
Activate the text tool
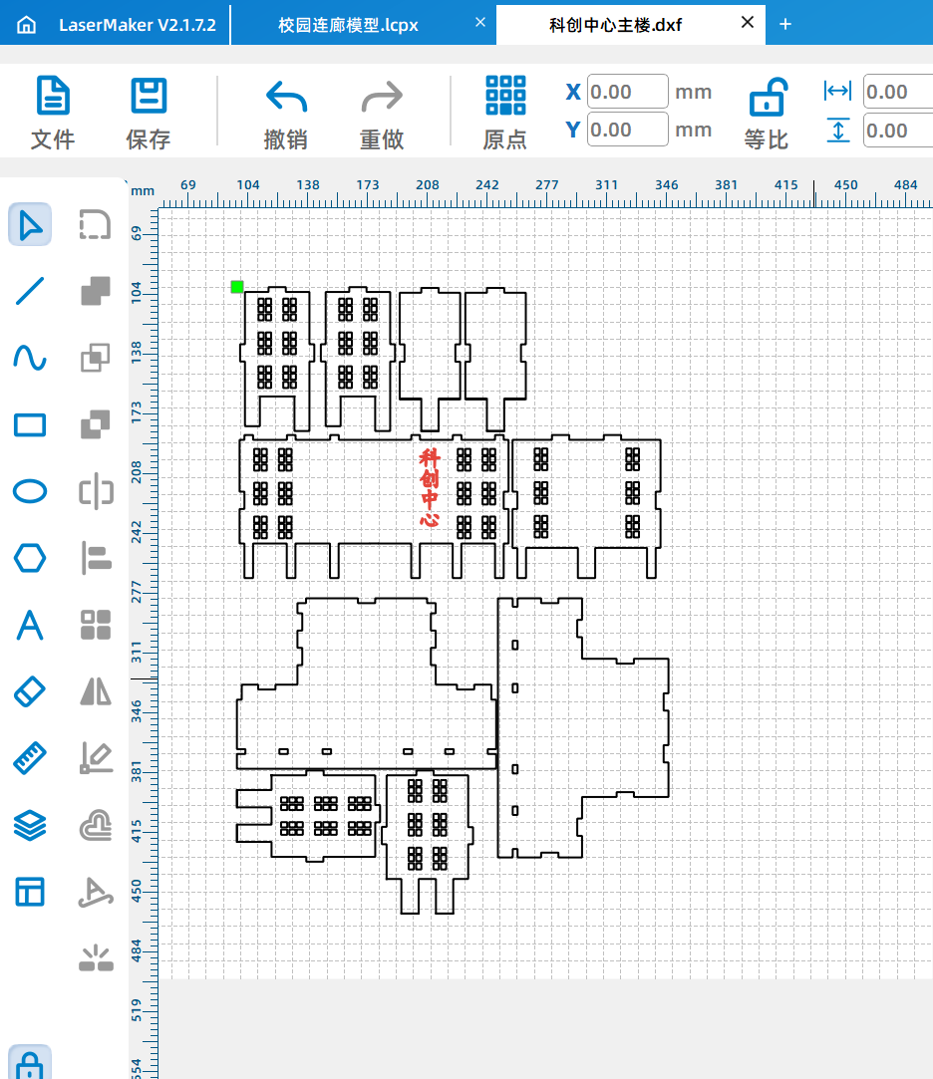click(x=30, y=625)
